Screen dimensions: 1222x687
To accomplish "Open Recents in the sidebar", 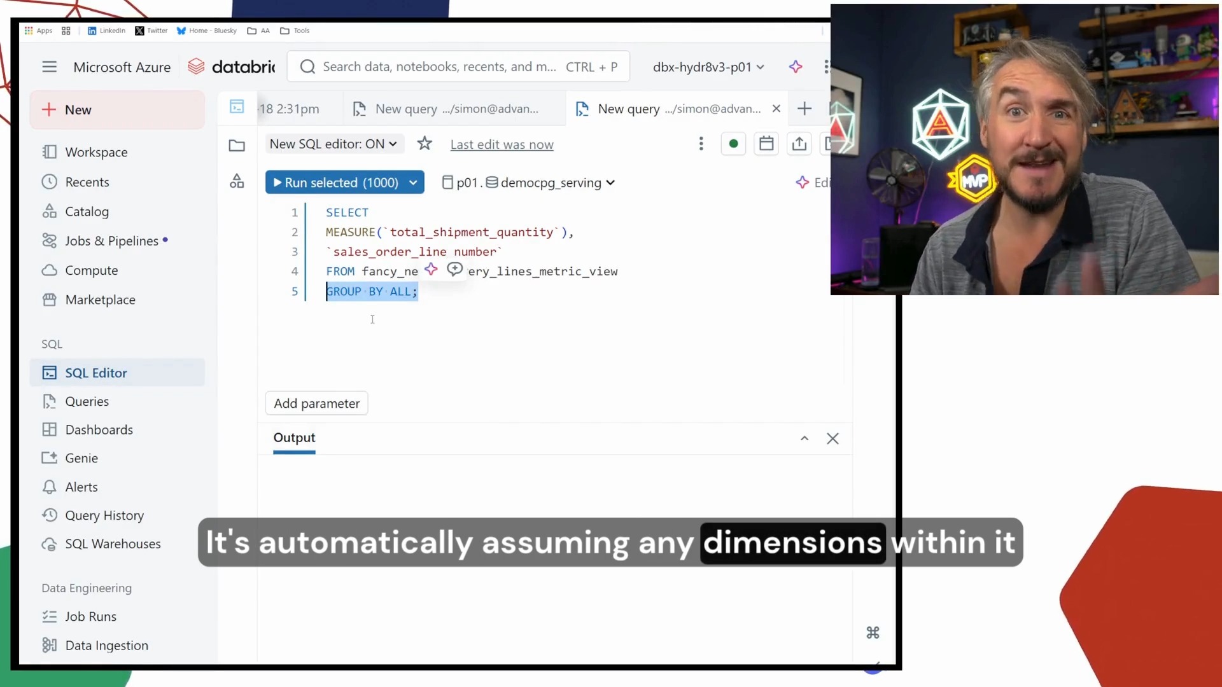I will (x=117, y=182).
